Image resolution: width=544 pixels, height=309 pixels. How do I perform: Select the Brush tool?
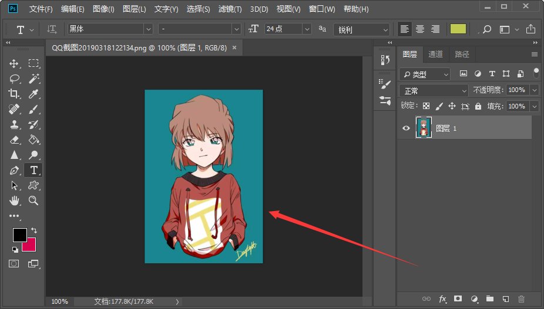click(33, 109)
